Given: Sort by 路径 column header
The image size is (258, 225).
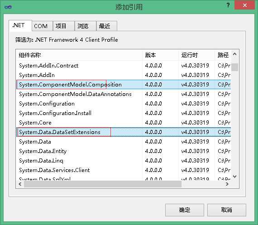Looking at the screenshot, I should (x=223, y=55).
